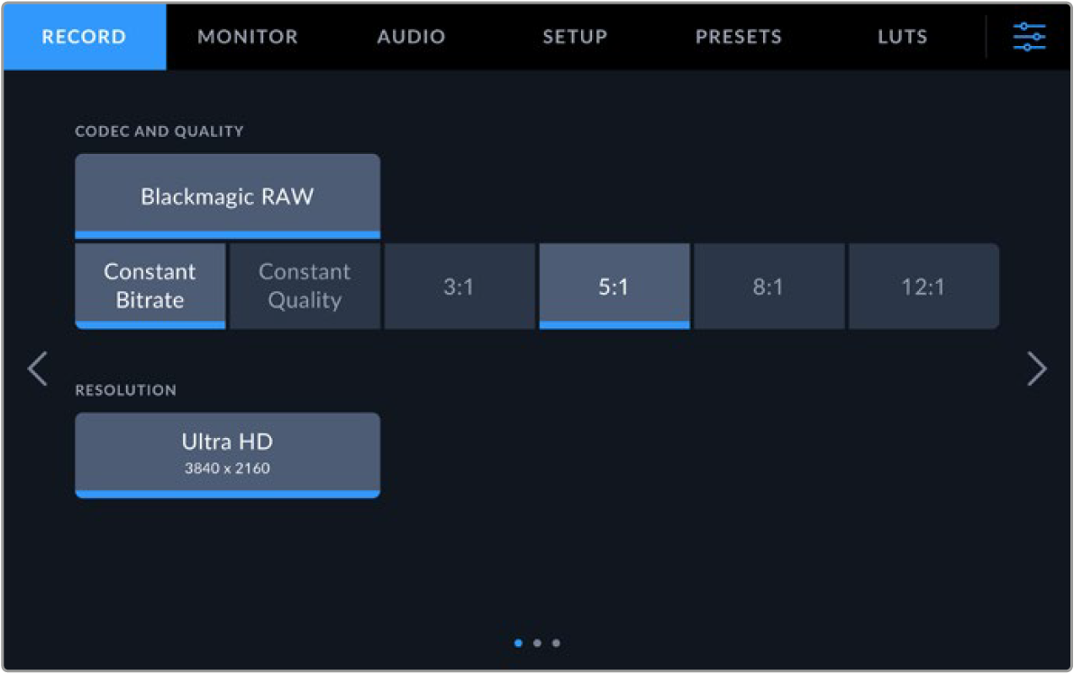Open the settings sliders icon
Viewport: 1074px width, 674px height.
point(1029,36)
